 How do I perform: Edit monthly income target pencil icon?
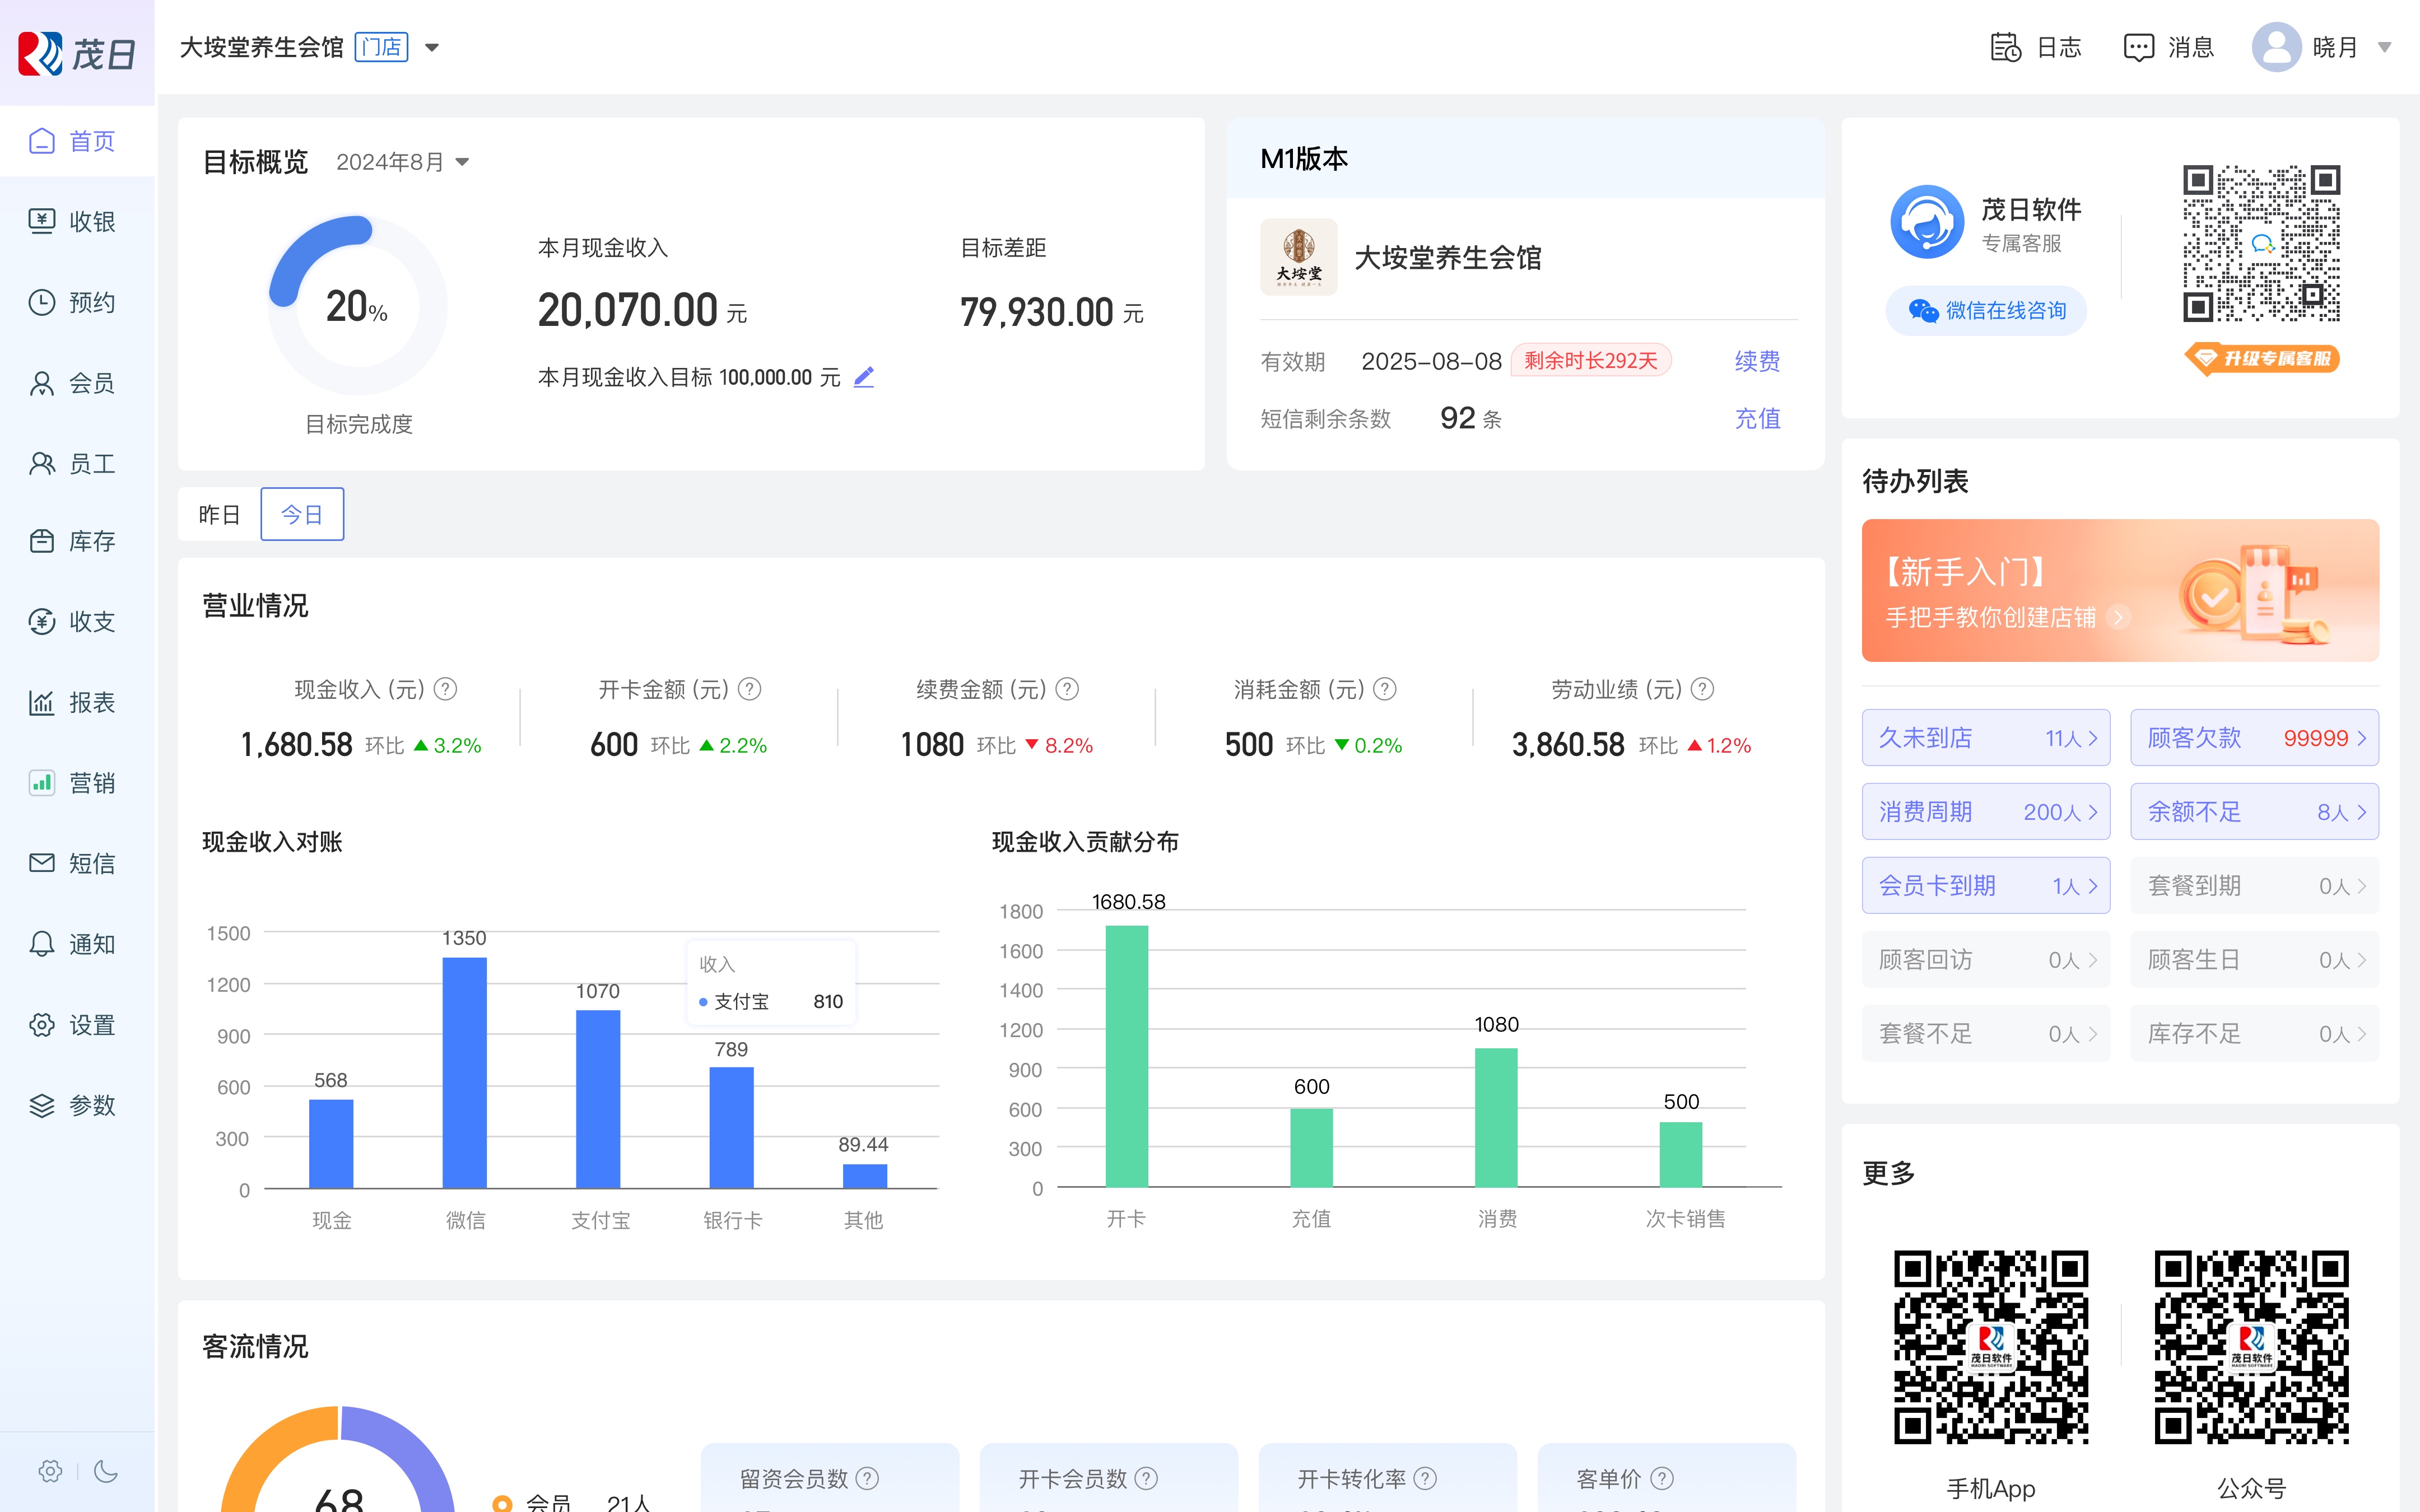[864, 377]
